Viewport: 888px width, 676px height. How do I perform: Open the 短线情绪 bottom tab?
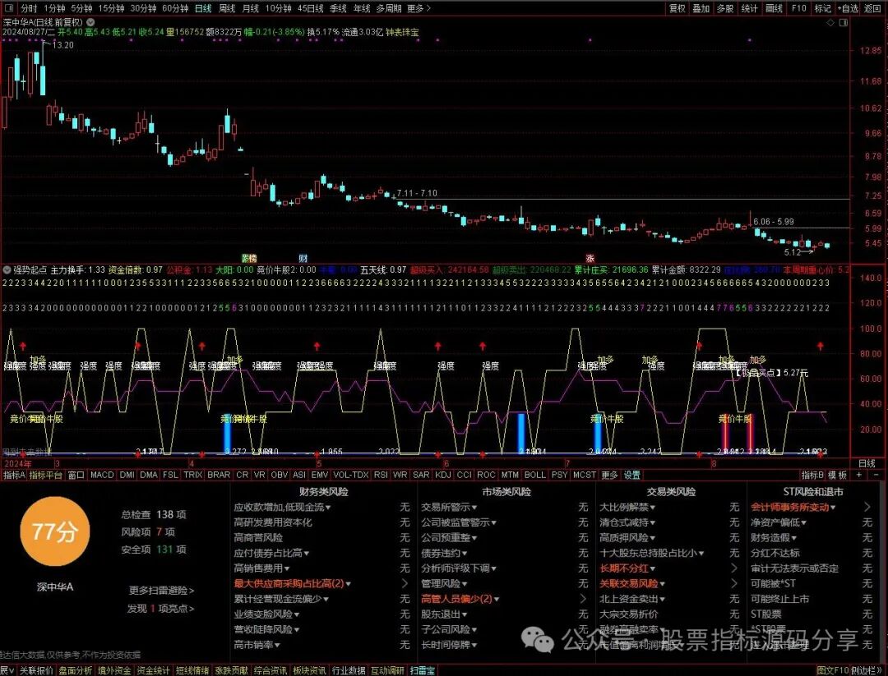click(192, 670)
